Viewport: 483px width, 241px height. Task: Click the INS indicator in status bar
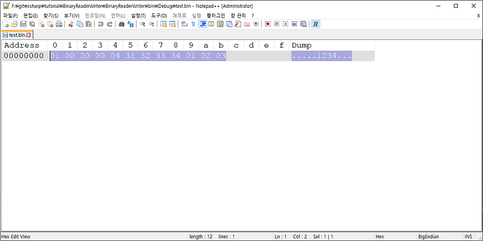(x=468, y=237)
